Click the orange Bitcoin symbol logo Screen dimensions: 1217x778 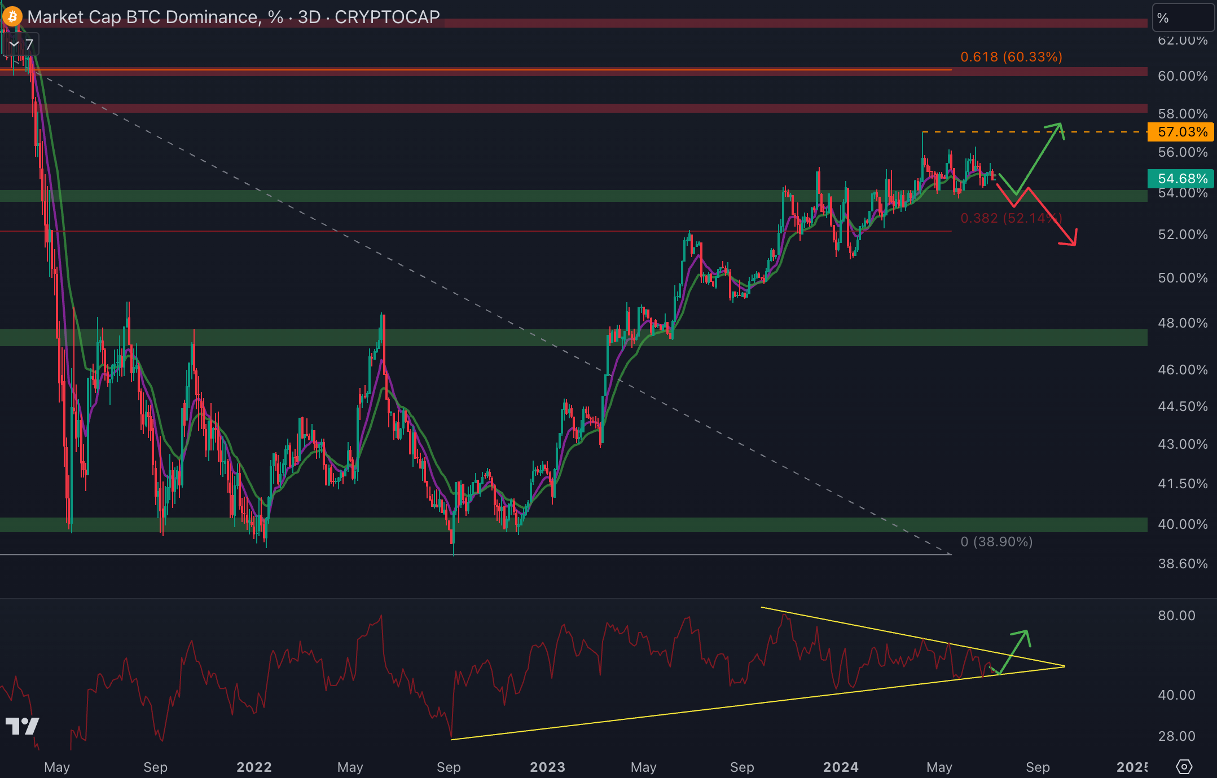[x=12, y=16]
